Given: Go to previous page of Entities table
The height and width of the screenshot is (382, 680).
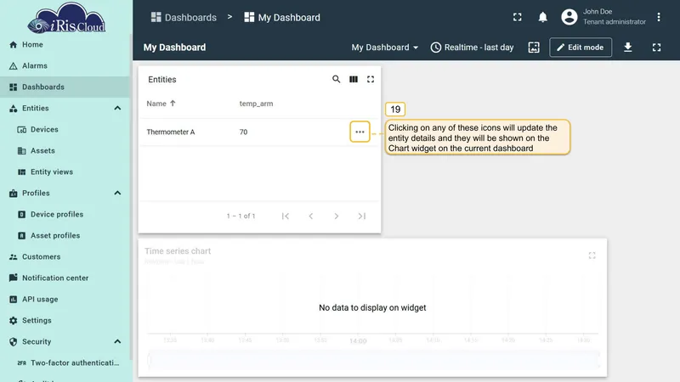Looking at the screenshot, I should pyautogui.click(x=311, y=216).
